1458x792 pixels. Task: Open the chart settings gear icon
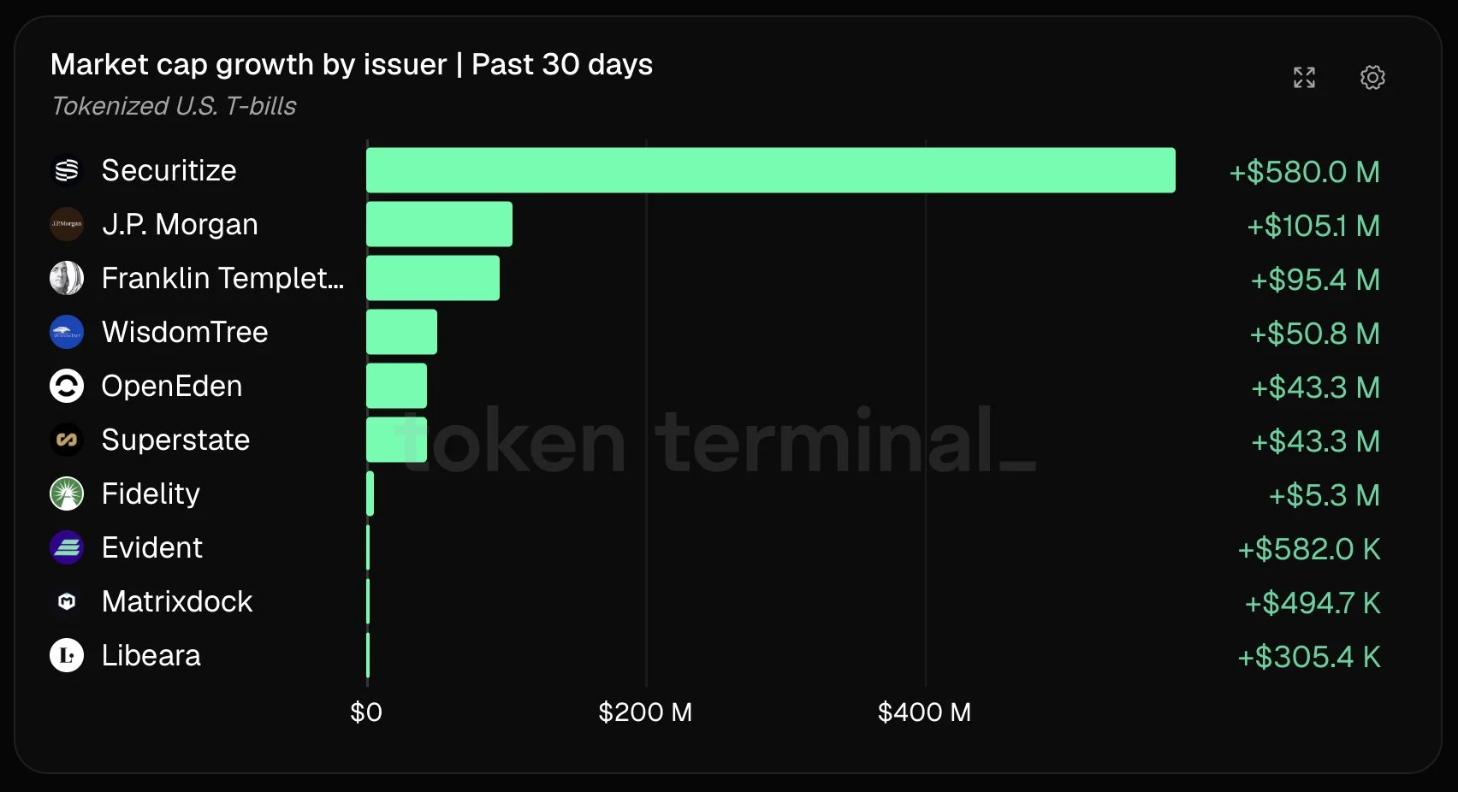pyautogui.click(x=1372, y=78)
